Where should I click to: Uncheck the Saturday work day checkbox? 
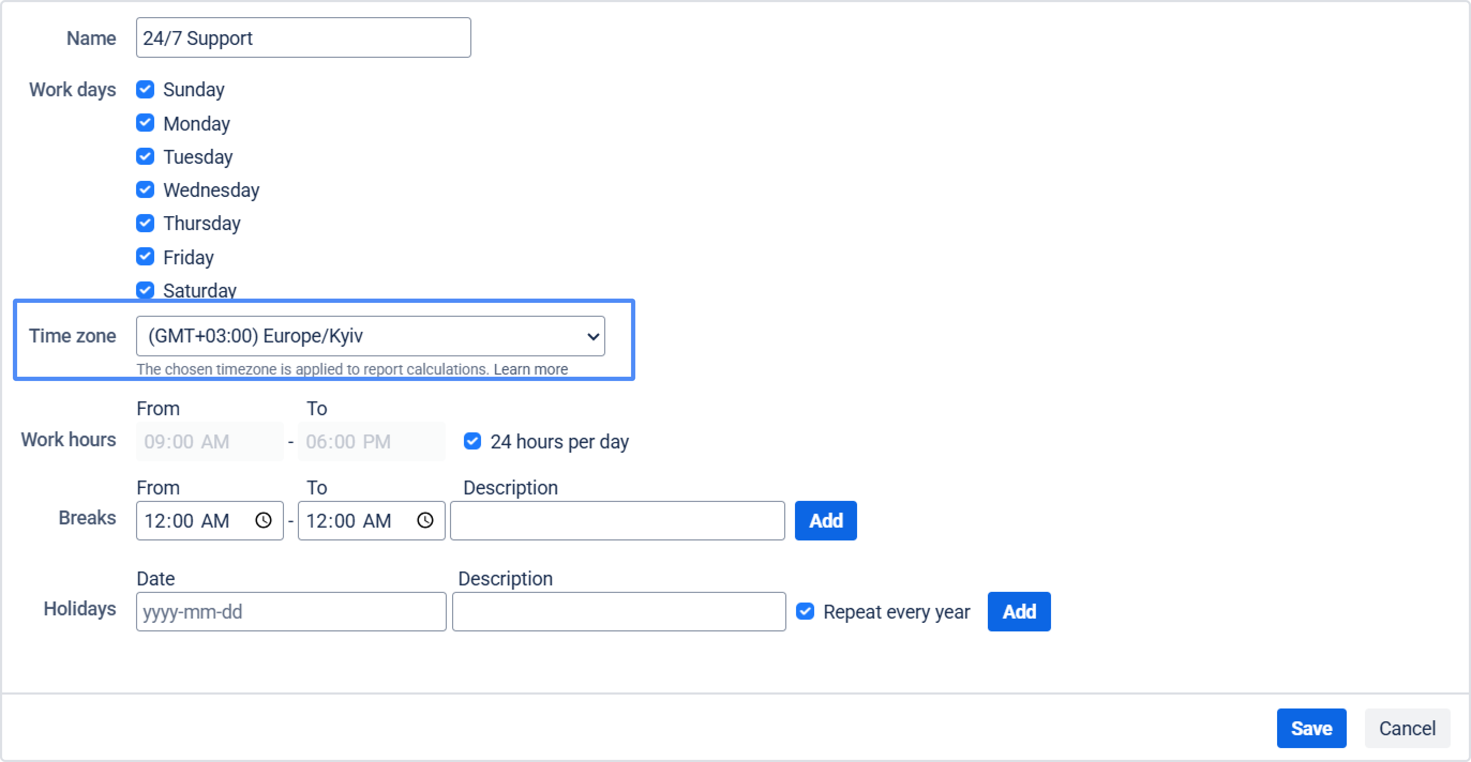[145, 289]
